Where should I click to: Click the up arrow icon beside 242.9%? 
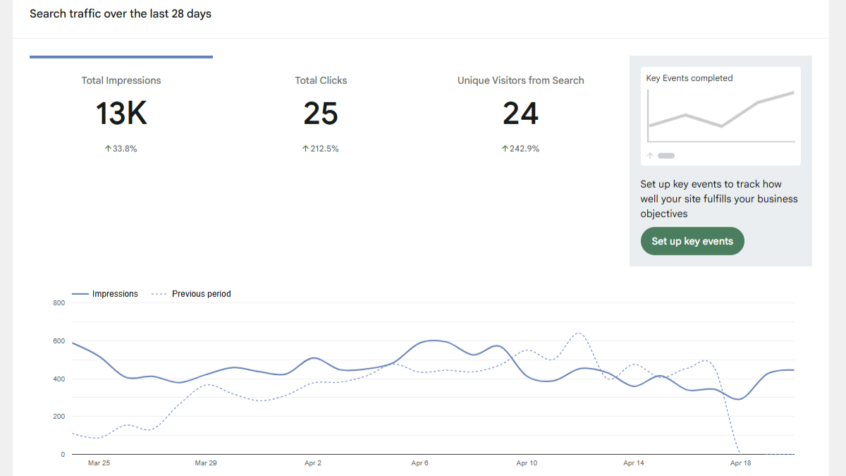click(x=505, y=149)
